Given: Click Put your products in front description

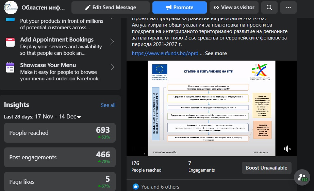Looking at the screenshot, I should click(x=62, y=24).
